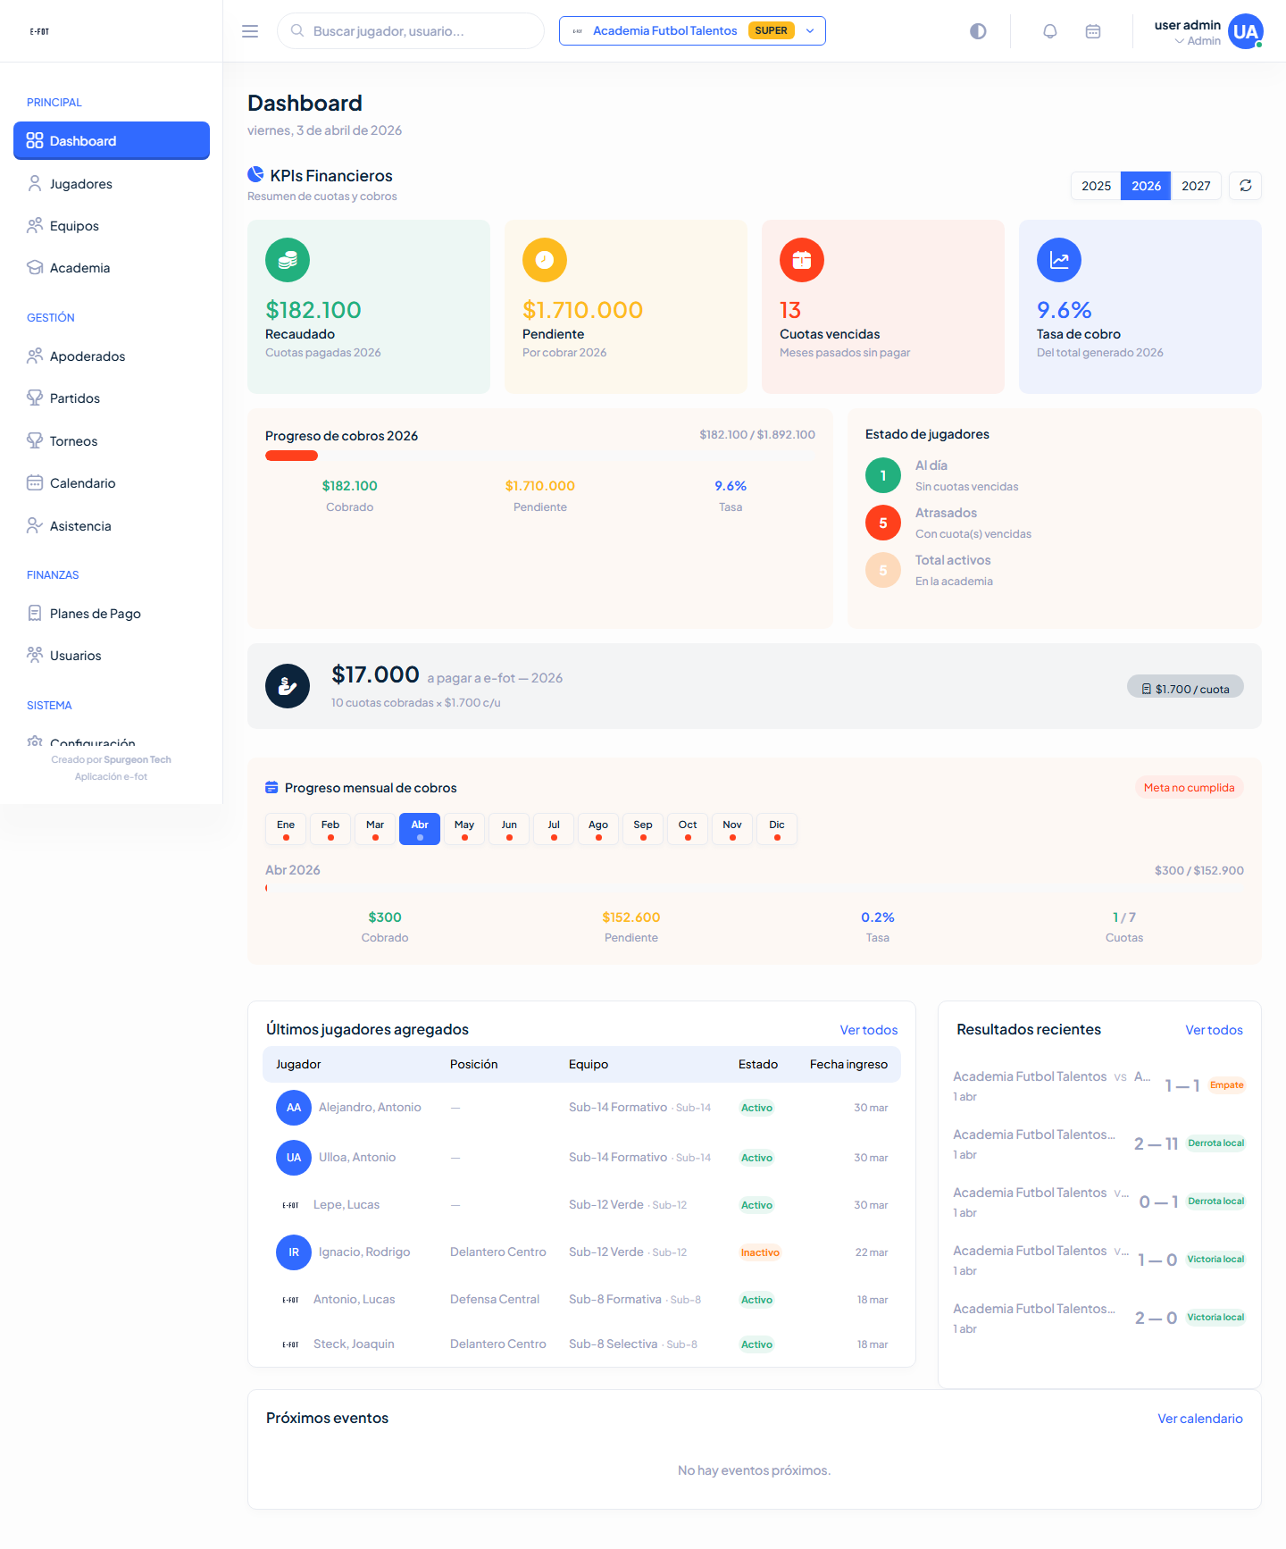Open Ver calendario link
The width and height of the screenshot is (1286, 1549).
(x=1200, y=1419)
